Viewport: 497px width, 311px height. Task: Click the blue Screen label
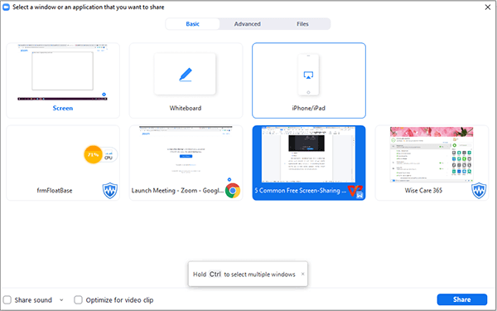(63, 108)
